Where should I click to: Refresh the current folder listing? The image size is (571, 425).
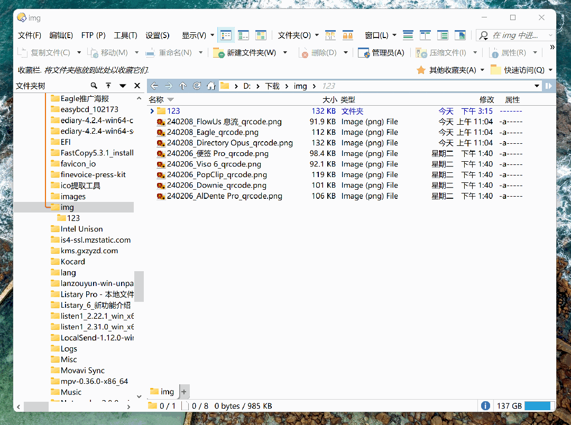(x=197, y=86)
